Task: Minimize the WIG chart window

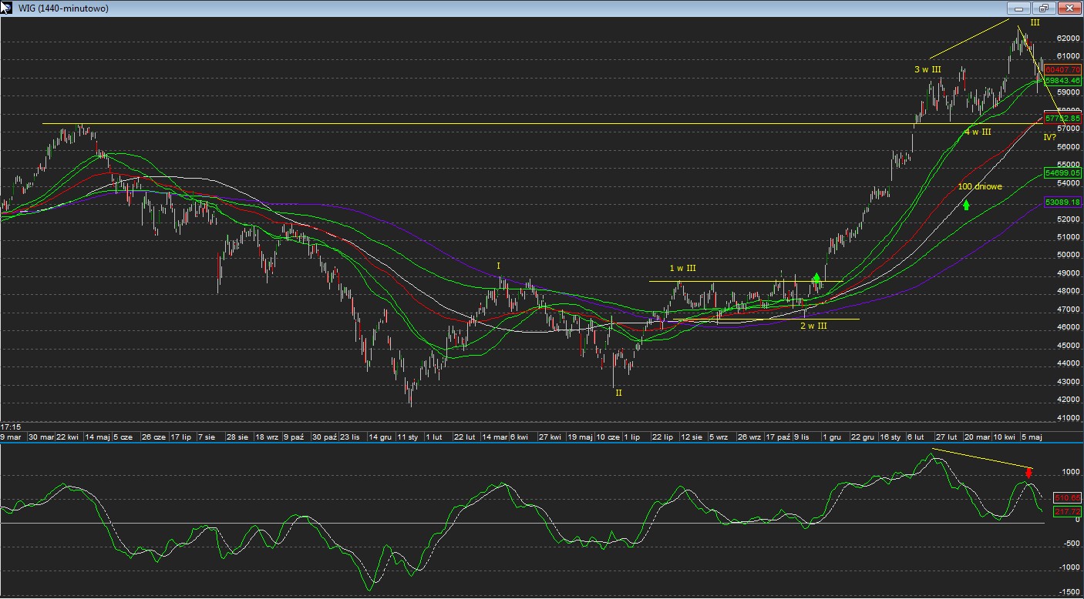Action: 1019,8
